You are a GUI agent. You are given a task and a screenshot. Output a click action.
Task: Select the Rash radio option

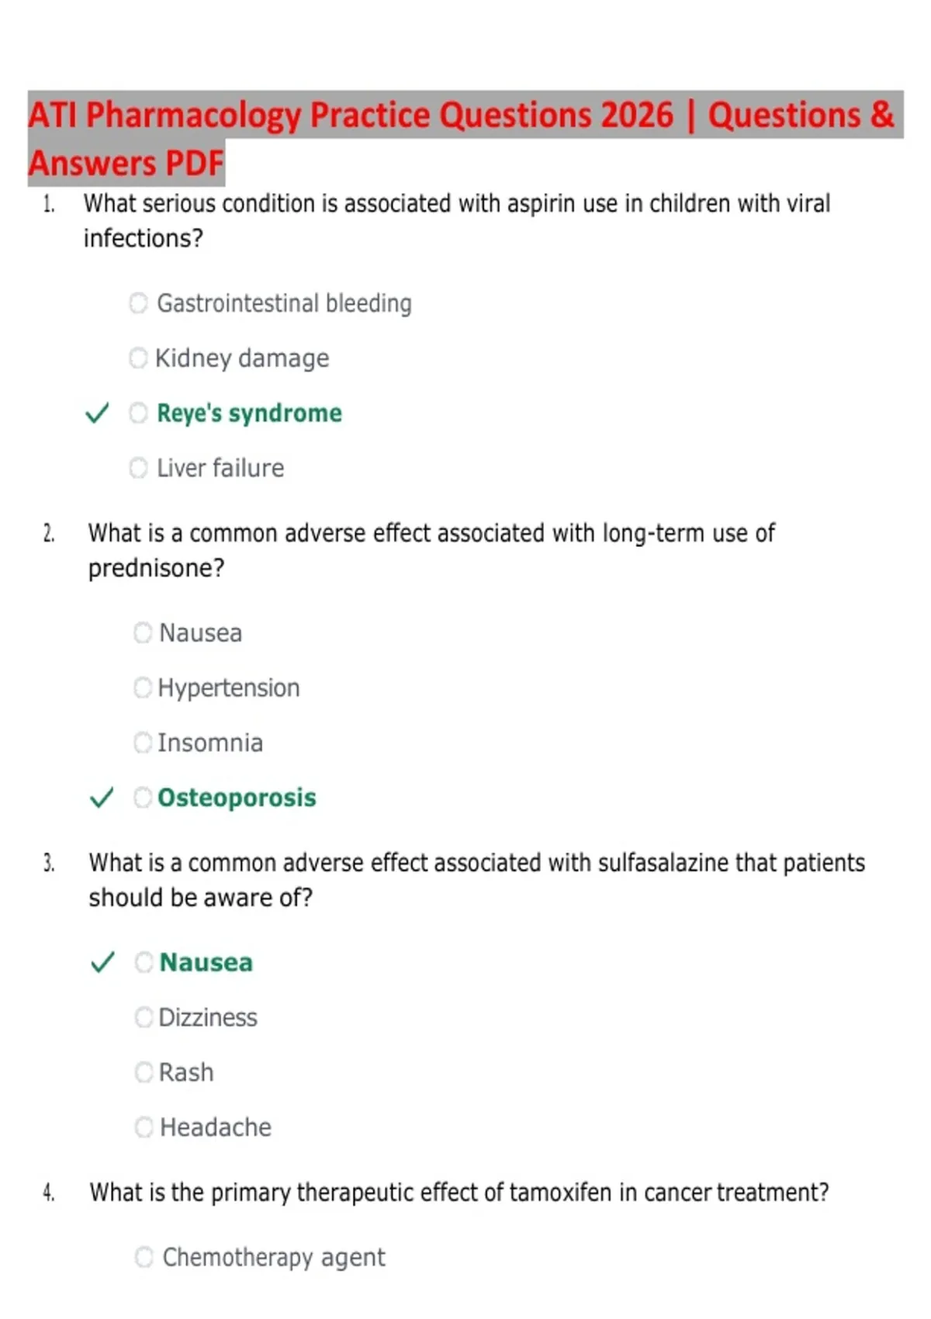144,1072
